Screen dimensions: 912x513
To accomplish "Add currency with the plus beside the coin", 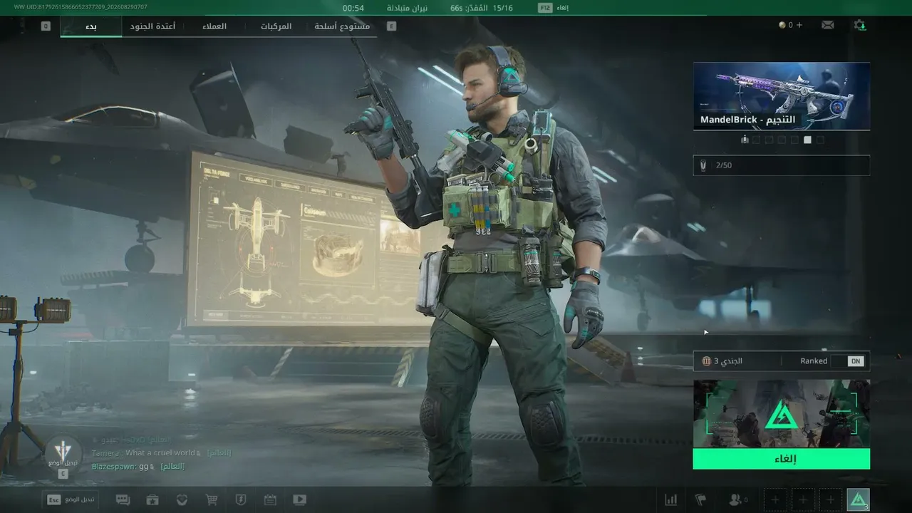I will click(x=799, y=25).
